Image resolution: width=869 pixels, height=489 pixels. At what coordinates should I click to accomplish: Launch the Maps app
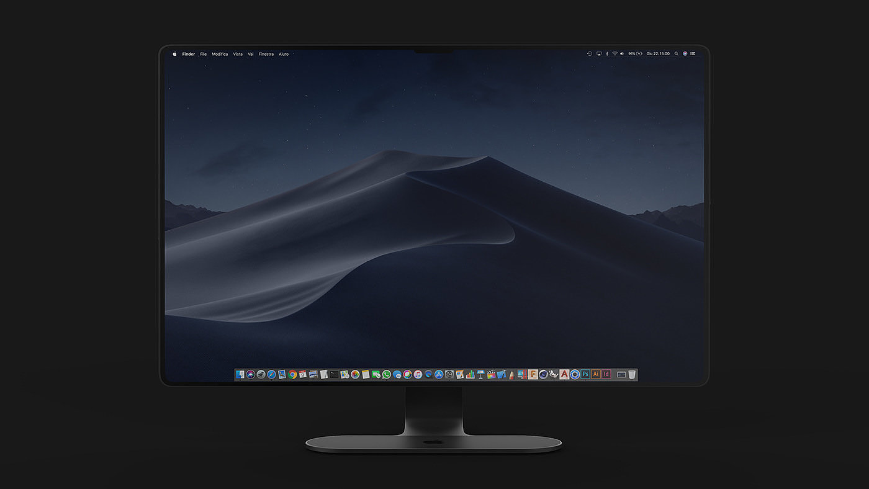(344, 375)
